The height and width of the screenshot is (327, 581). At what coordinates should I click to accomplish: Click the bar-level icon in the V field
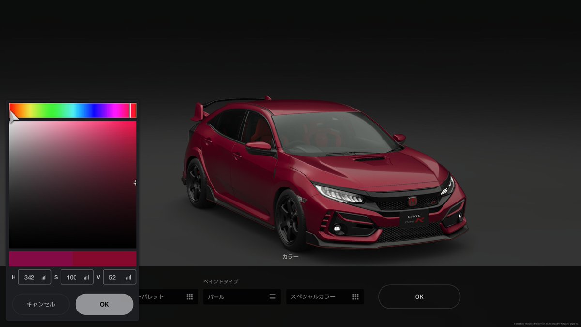click(128, 277)
